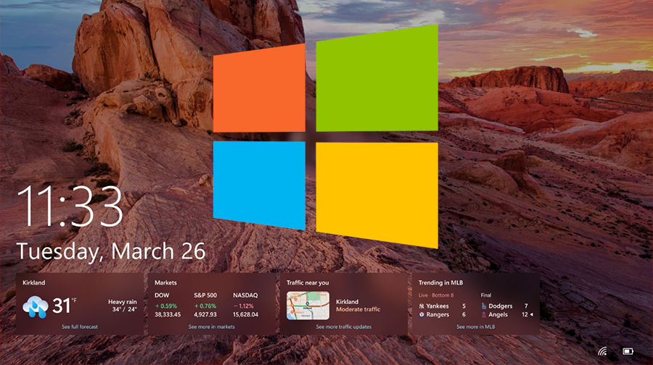Click the 34° / 24° high-low text
653x365 pixels.
[125, 309]
